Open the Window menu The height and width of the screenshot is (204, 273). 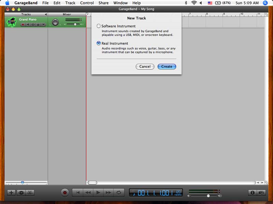click(x=120, y=3)
